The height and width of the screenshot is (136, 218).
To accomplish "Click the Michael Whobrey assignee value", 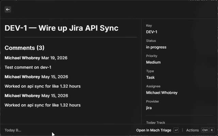I will 162,92.
